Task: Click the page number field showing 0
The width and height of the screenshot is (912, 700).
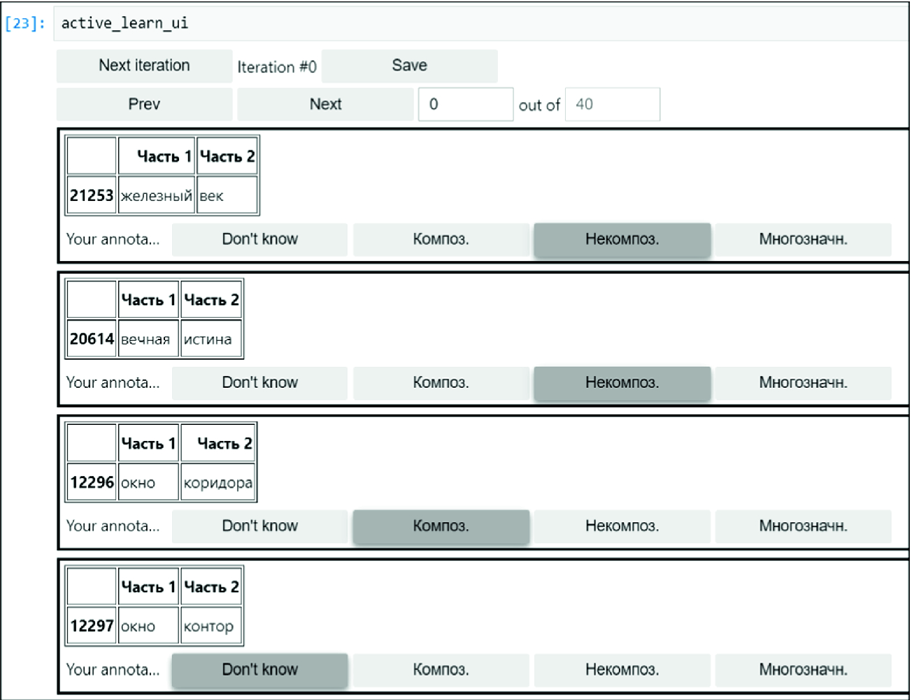Action: click(x=466, y=104)
